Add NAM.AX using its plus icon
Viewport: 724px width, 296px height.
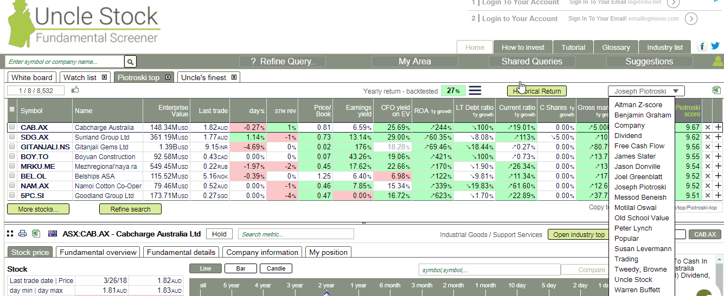[x=718, y=186]
